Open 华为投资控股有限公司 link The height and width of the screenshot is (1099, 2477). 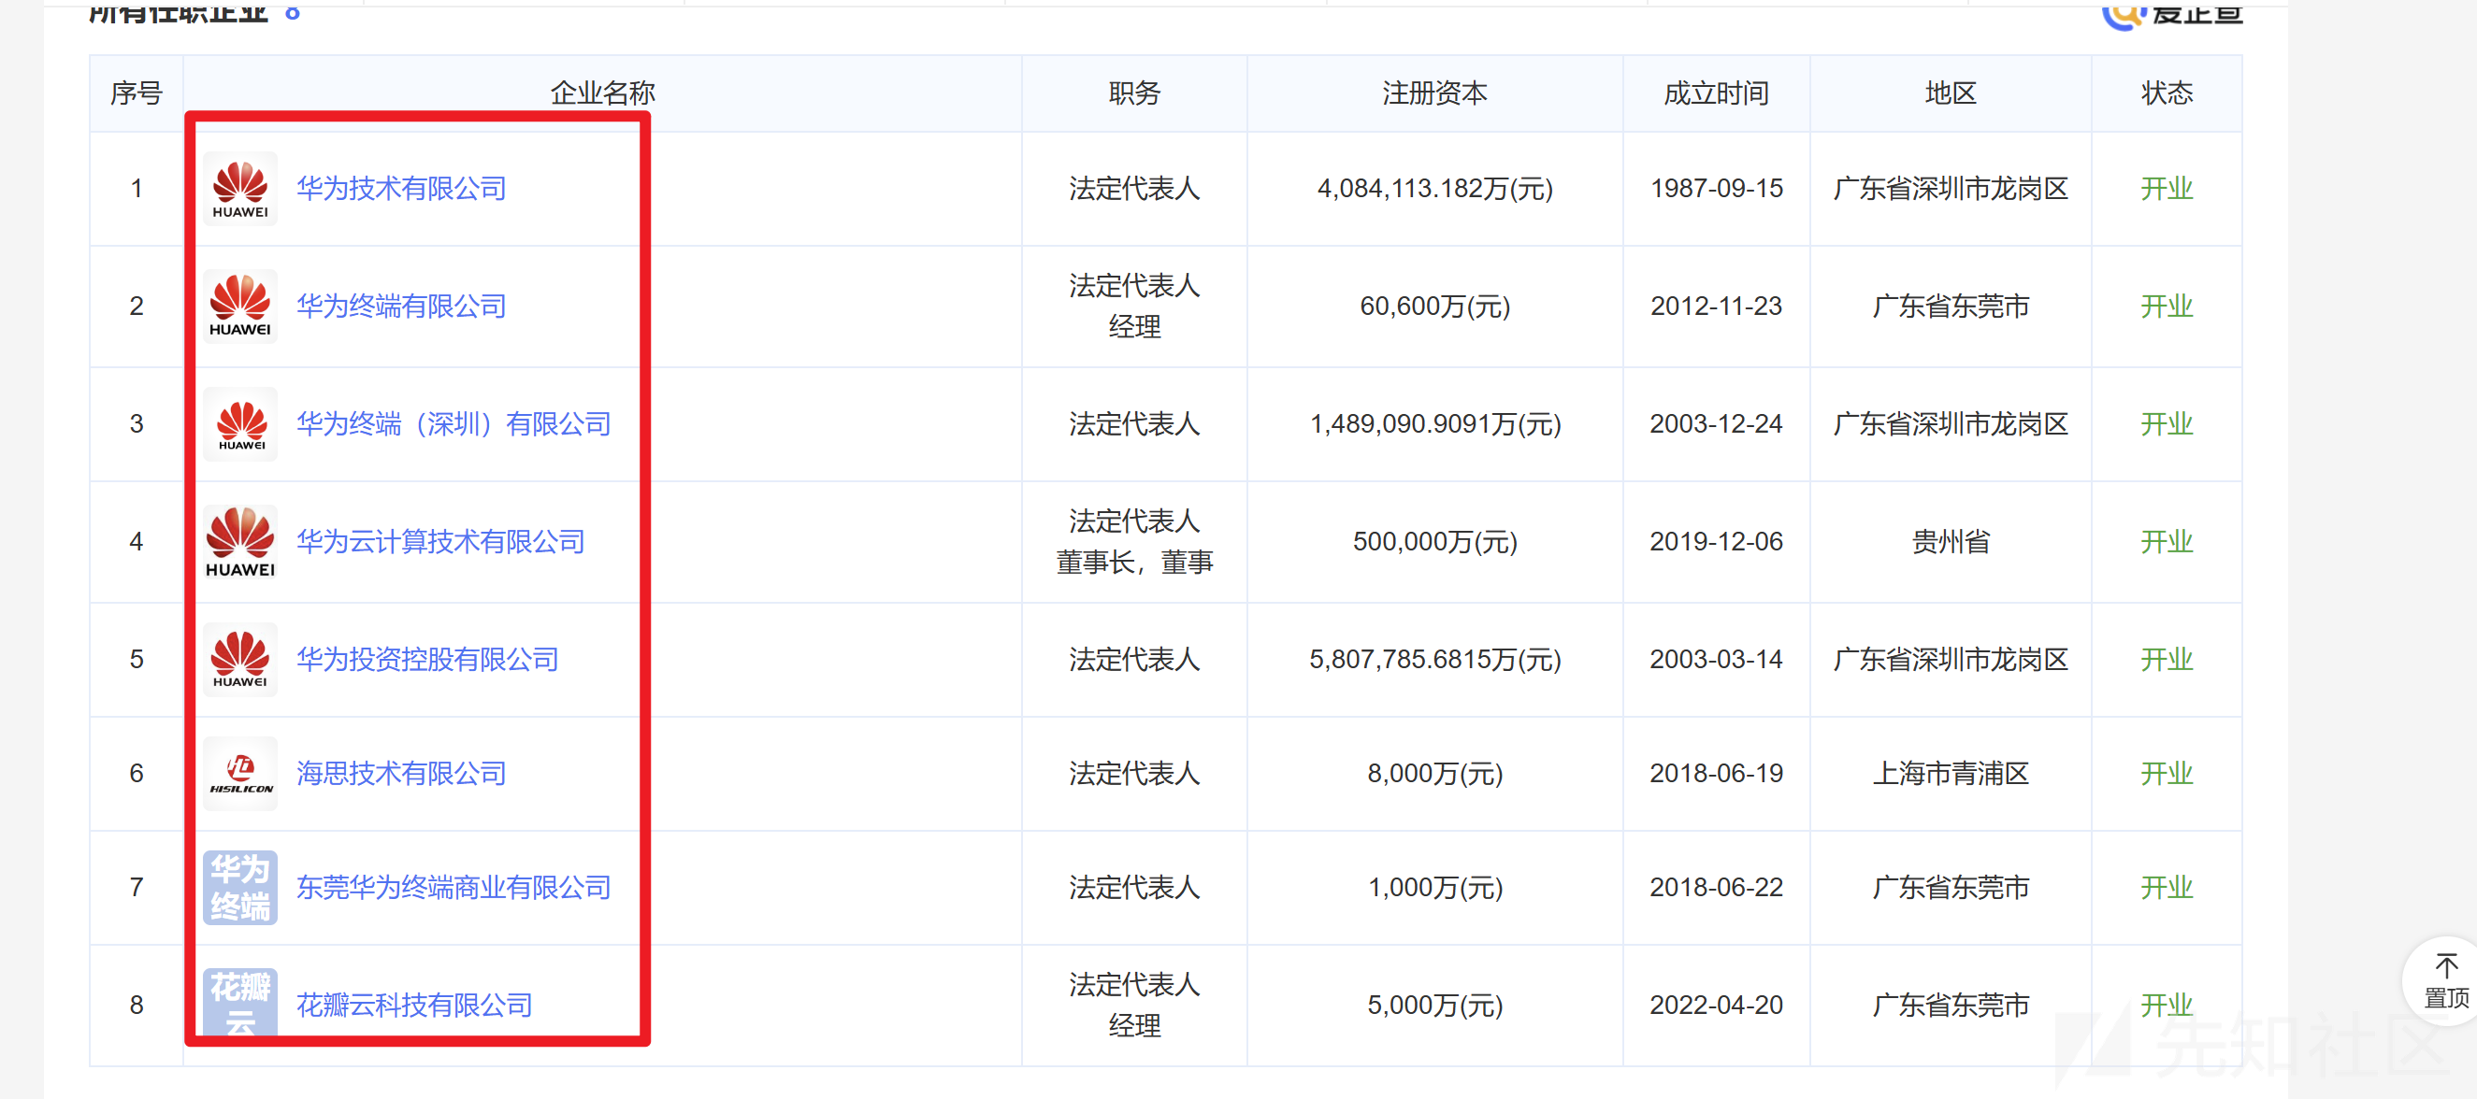tap(427, 659)
